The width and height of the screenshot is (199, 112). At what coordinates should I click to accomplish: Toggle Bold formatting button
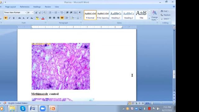6,18
